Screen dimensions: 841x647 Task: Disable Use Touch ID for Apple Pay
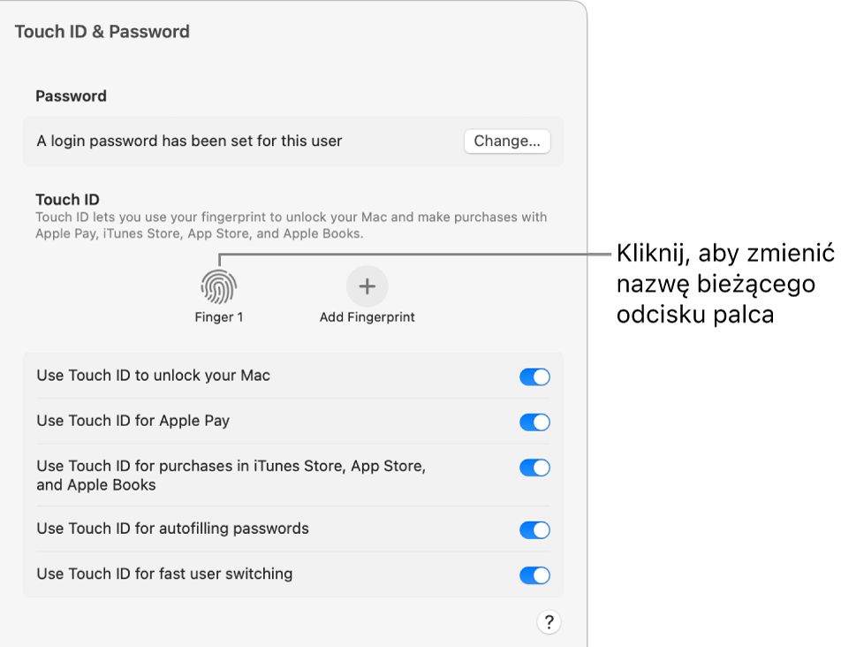click(534, 422)
